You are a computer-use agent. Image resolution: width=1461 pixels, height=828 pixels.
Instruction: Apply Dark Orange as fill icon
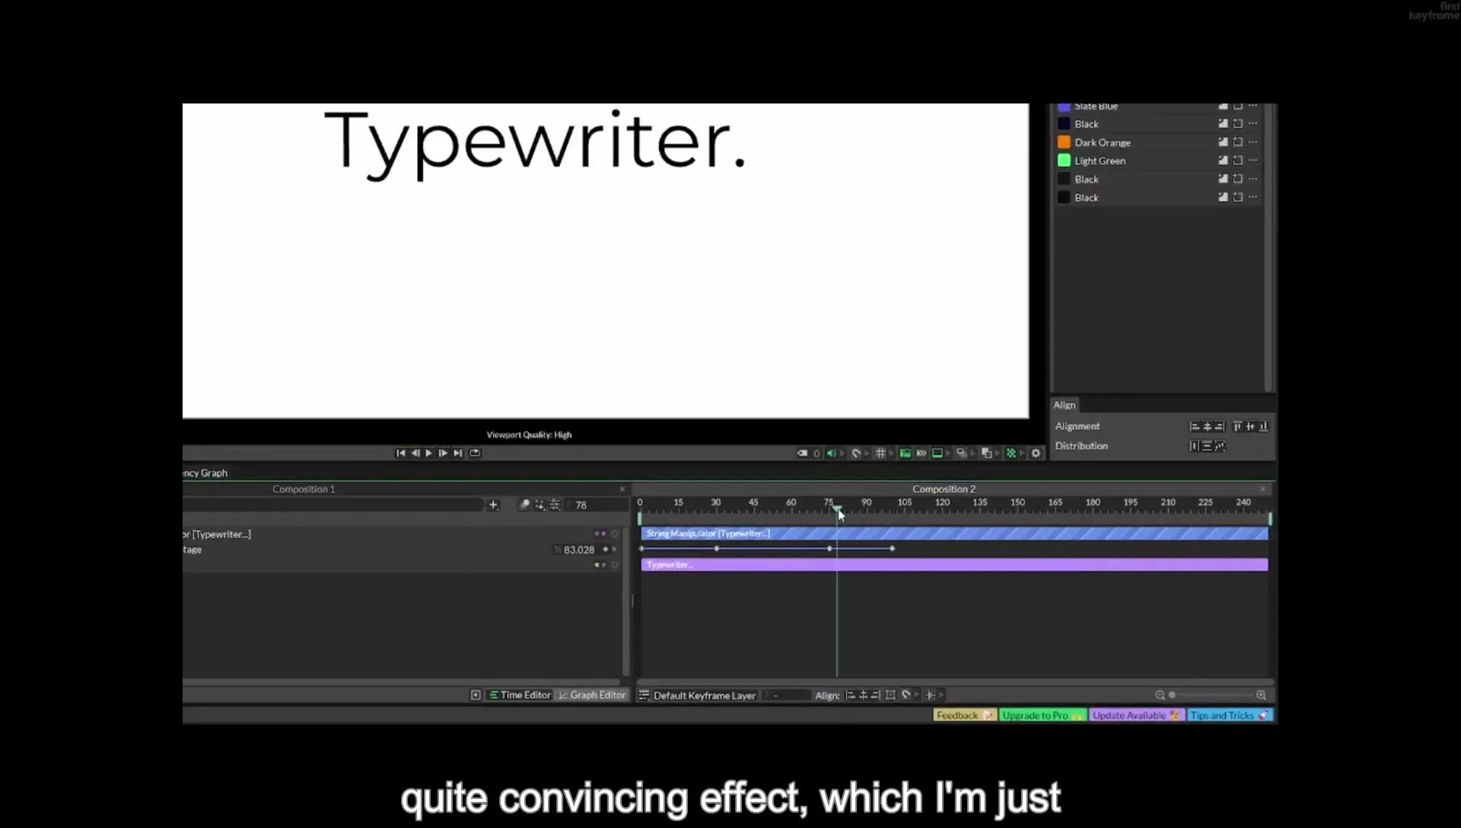tap(1223, 142)
